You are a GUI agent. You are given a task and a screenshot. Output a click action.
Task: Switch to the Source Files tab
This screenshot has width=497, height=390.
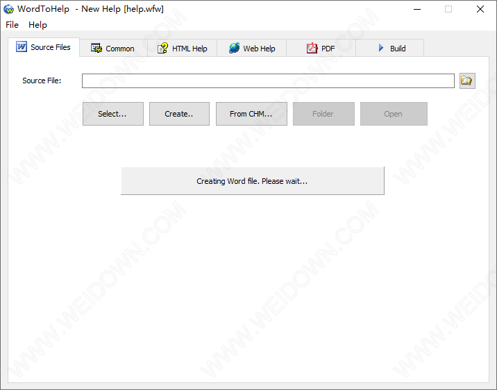[x=44, y=47]
